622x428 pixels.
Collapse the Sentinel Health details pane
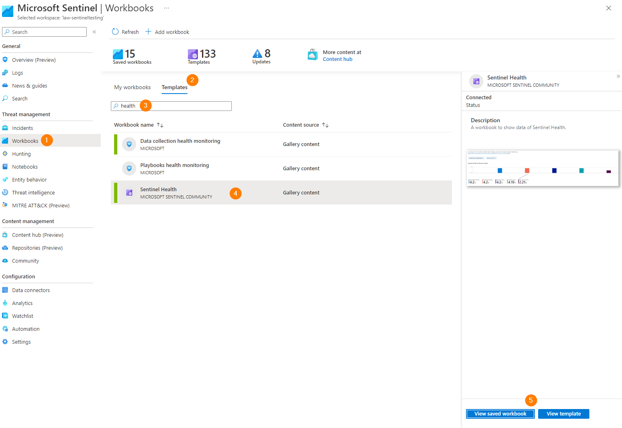click(x=618, y=76)
